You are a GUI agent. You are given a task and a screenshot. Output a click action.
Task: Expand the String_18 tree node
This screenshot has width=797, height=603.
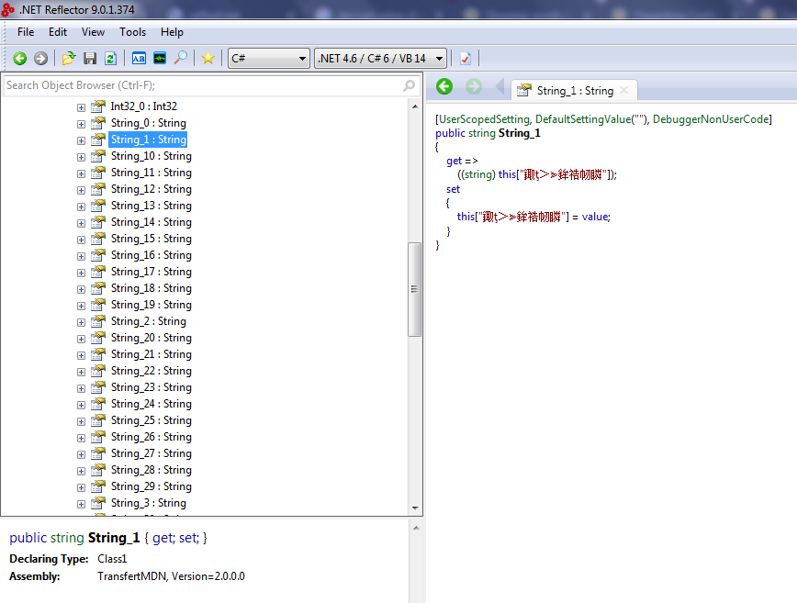[81, 289]
